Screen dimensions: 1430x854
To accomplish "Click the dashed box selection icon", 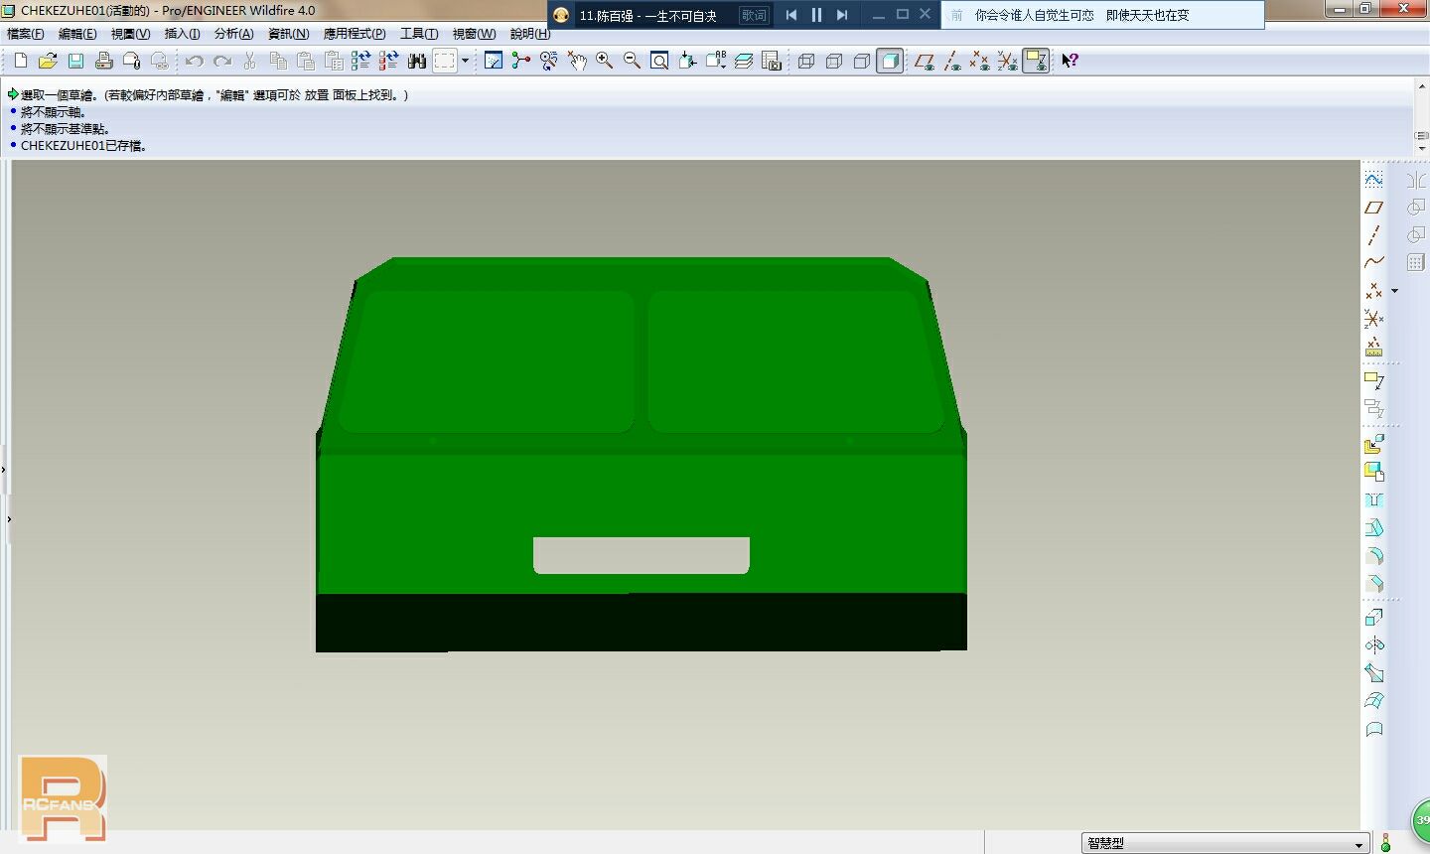I will click(x=445, y=62).
